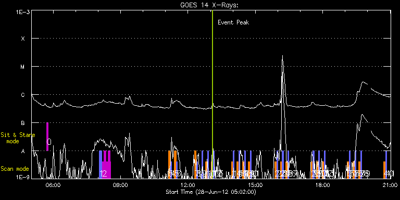Click the 'X' flare class axis label

[23, 39]
